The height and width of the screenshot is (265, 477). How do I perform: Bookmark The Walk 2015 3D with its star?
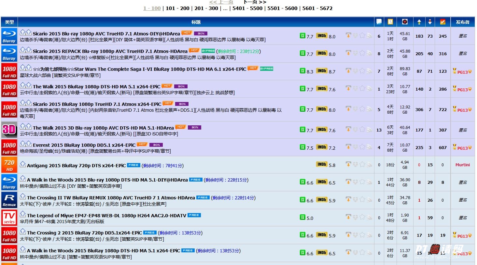tap(362, 129)
